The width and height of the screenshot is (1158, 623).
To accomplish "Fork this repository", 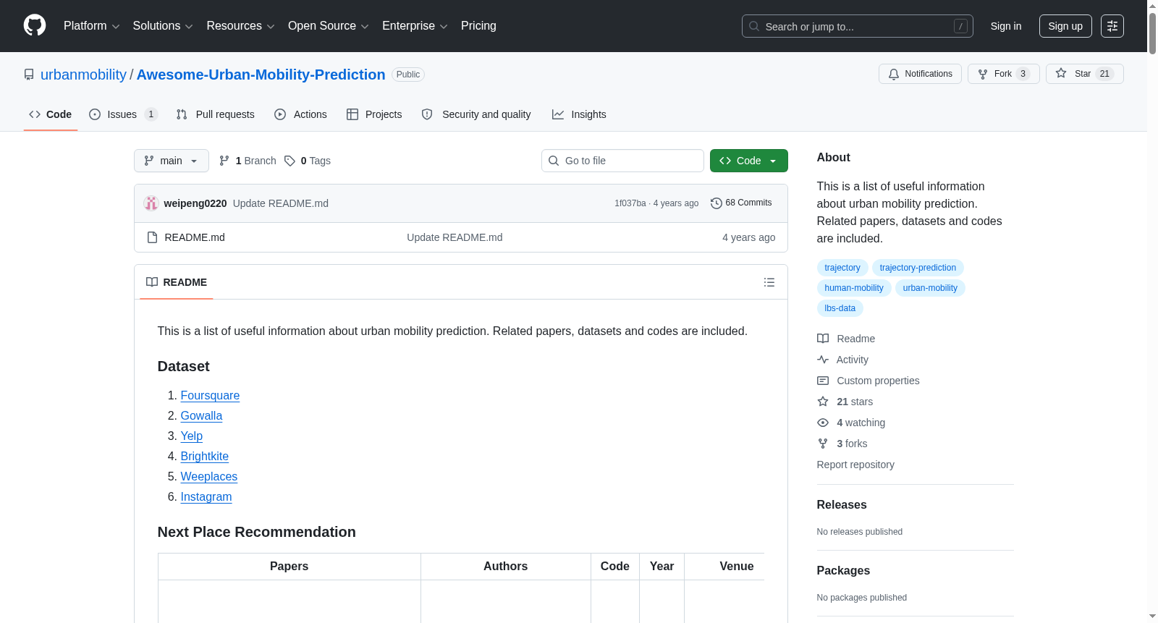I will 1003,74.
